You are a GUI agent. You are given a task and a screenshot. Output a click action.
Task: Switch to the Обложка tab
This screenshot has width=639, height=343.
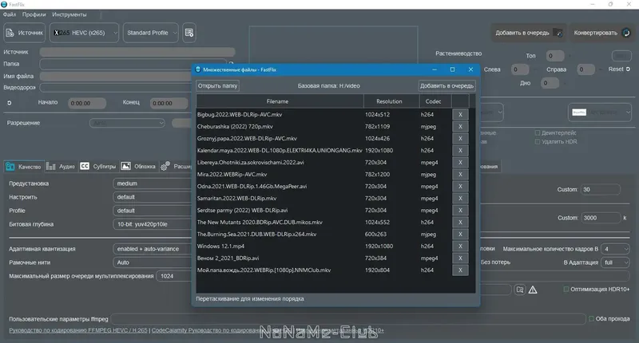point(138,167)
